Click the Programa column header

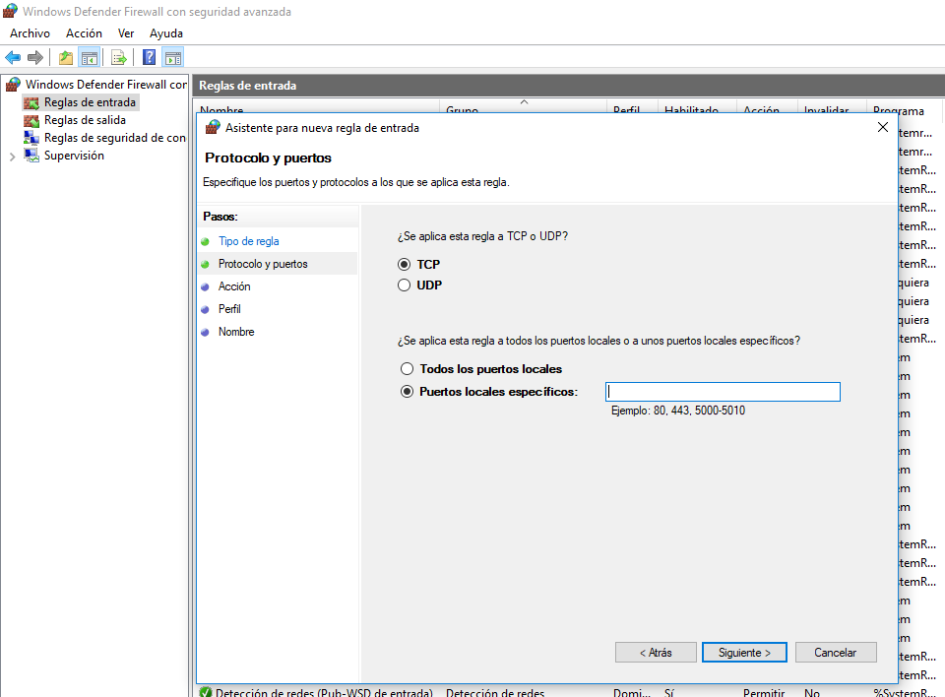click(899, 109)
